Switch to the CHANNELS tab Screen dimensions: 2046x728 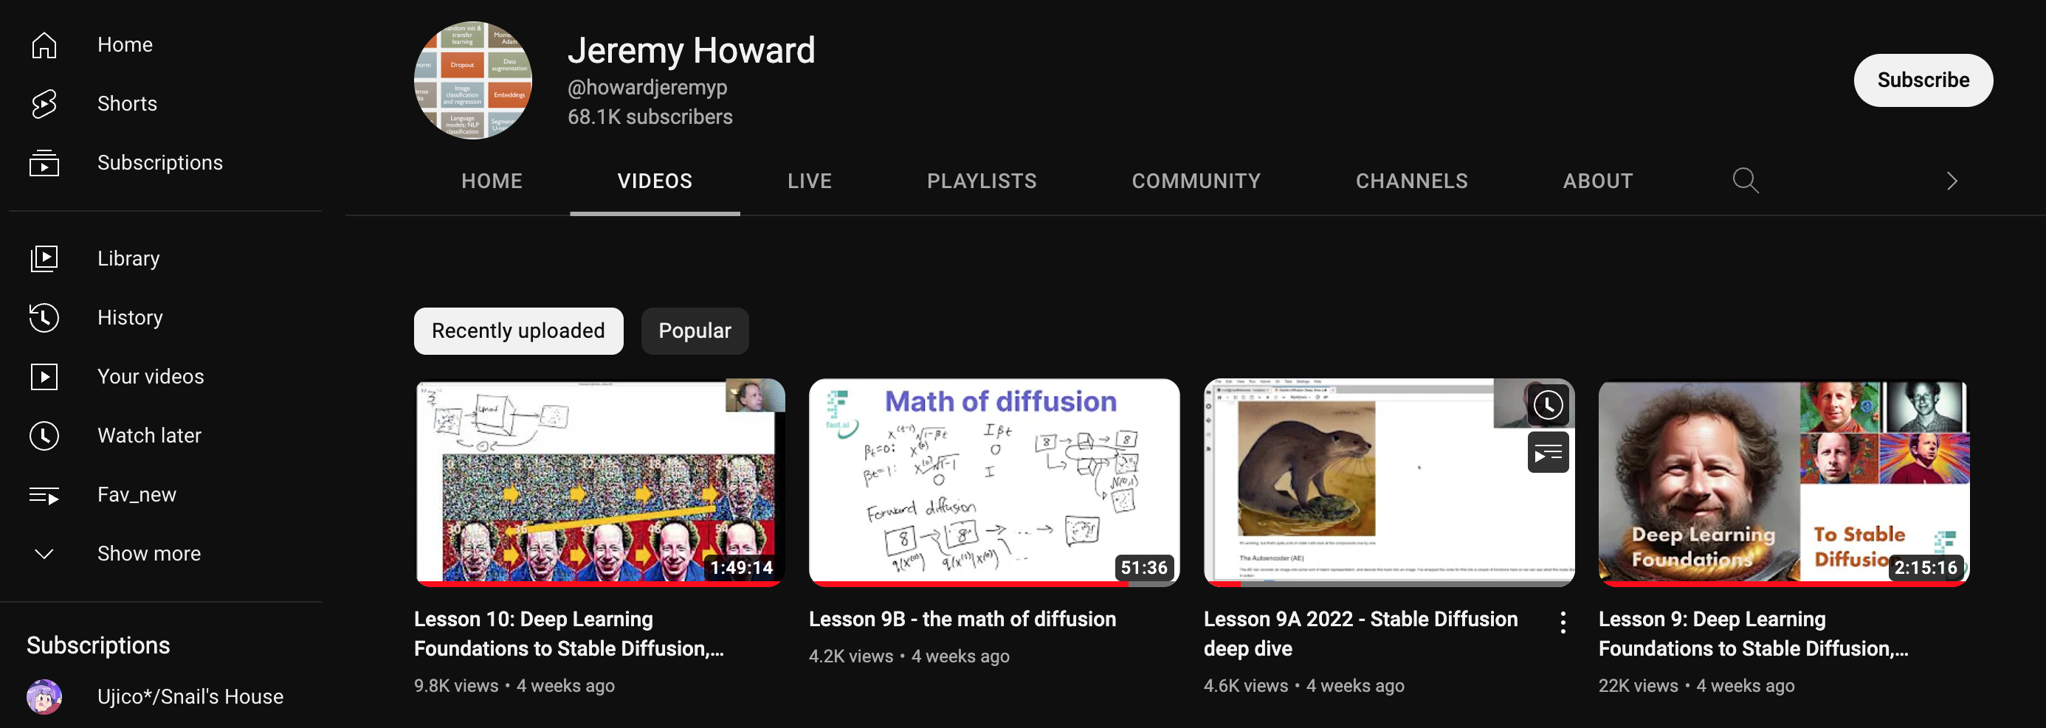click(x=1411, y=181)
